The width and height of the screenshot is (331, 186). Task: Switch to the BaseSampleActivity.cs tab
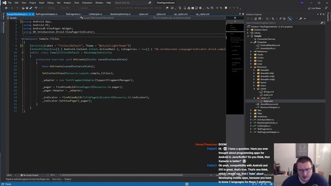(x=121, y=14)
